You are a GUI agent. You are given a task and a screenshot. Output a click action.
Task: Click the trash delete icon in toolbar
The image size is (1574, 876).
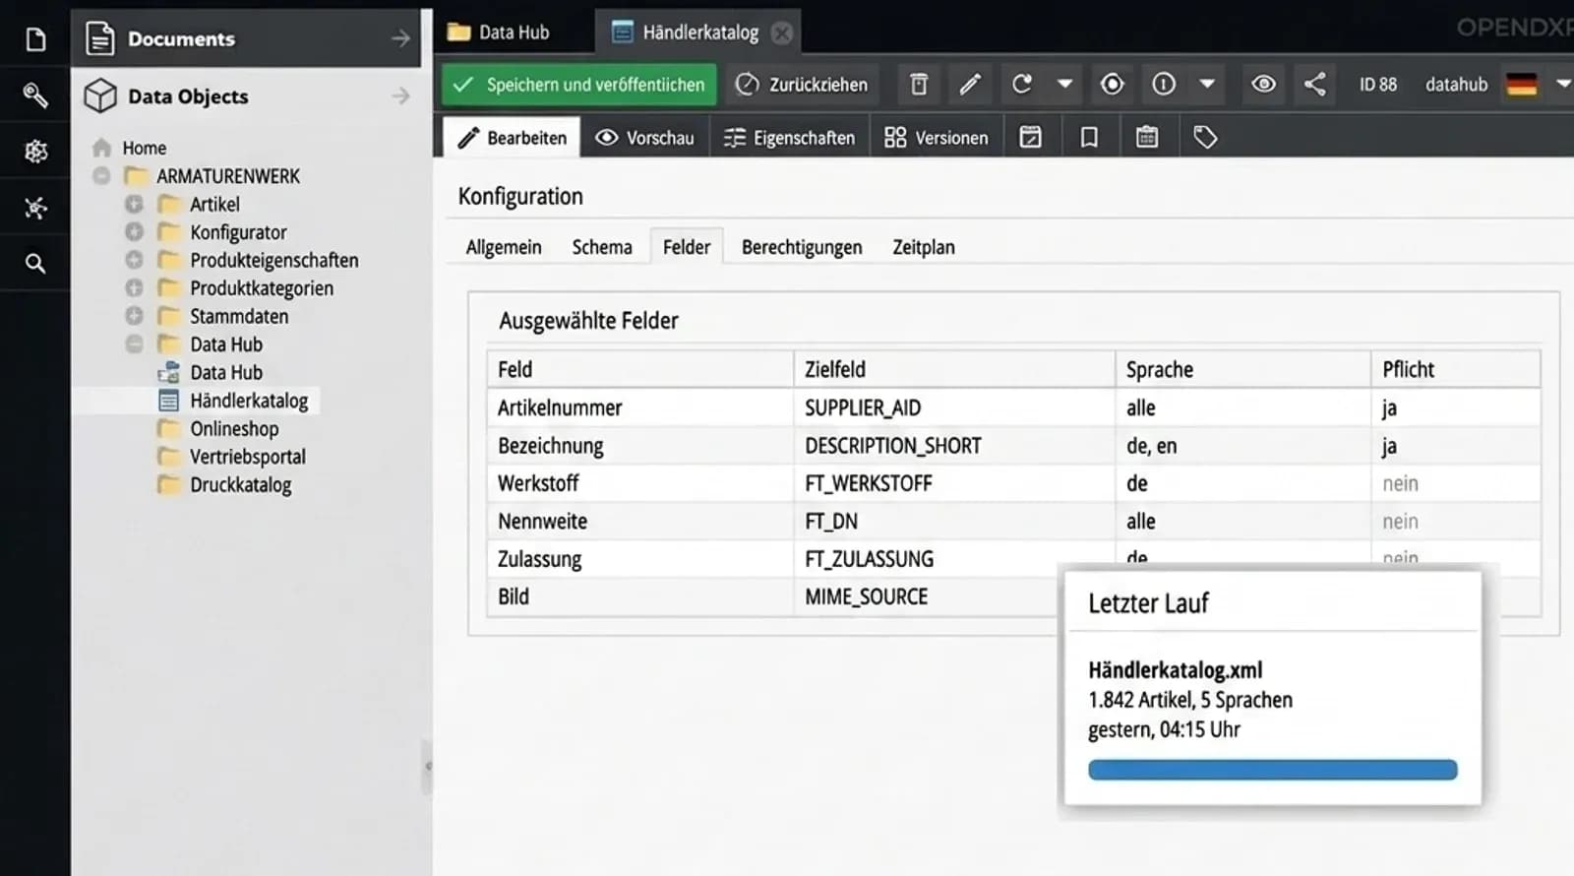pos(919,85)
